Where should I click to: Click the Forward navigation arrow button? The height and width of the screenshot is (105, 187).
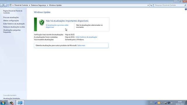point(5,5)
